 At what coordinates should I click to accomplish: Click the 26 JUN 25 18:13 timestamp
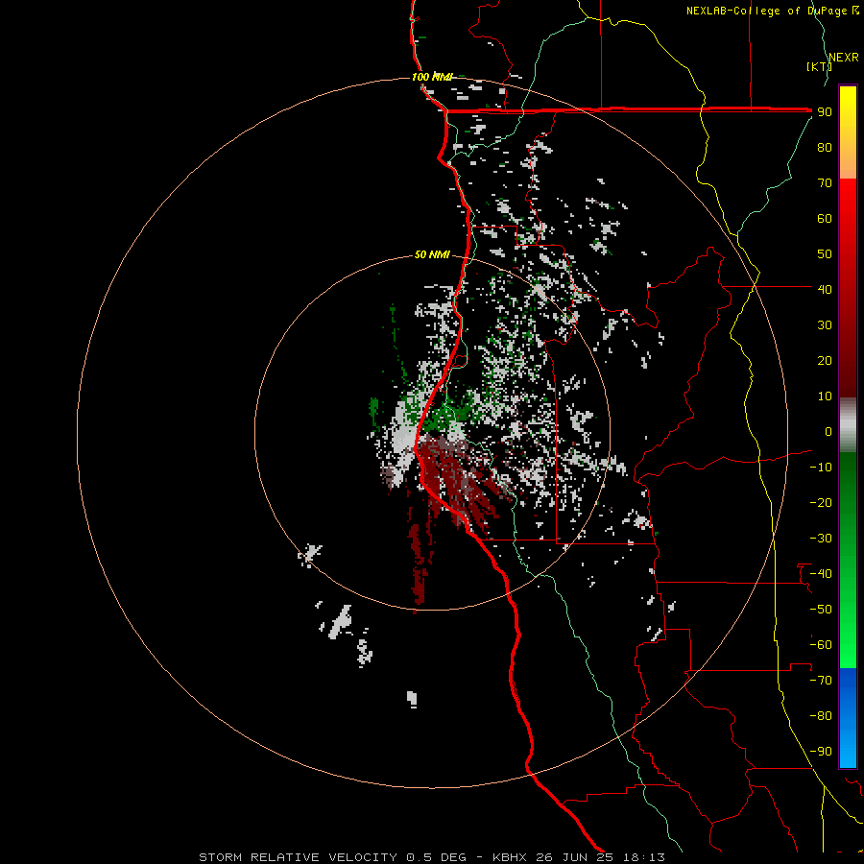(x=600, y=857)
